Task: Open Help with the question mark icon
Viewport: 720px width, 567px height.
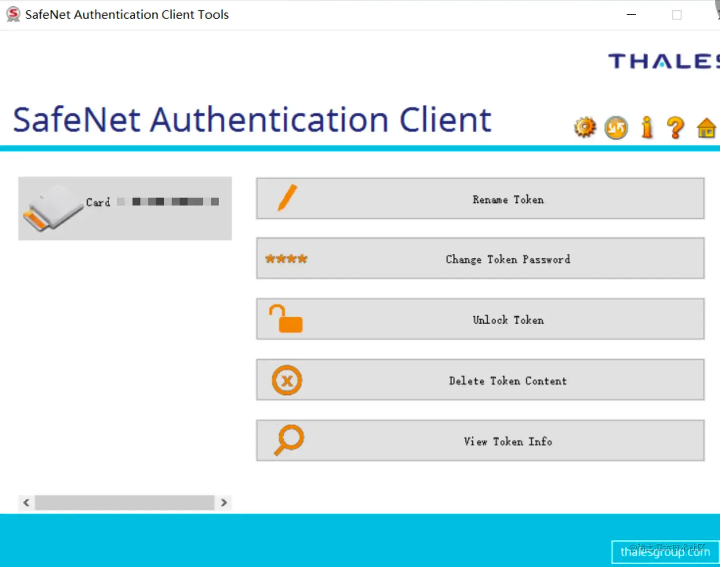Action: [675, 128]
